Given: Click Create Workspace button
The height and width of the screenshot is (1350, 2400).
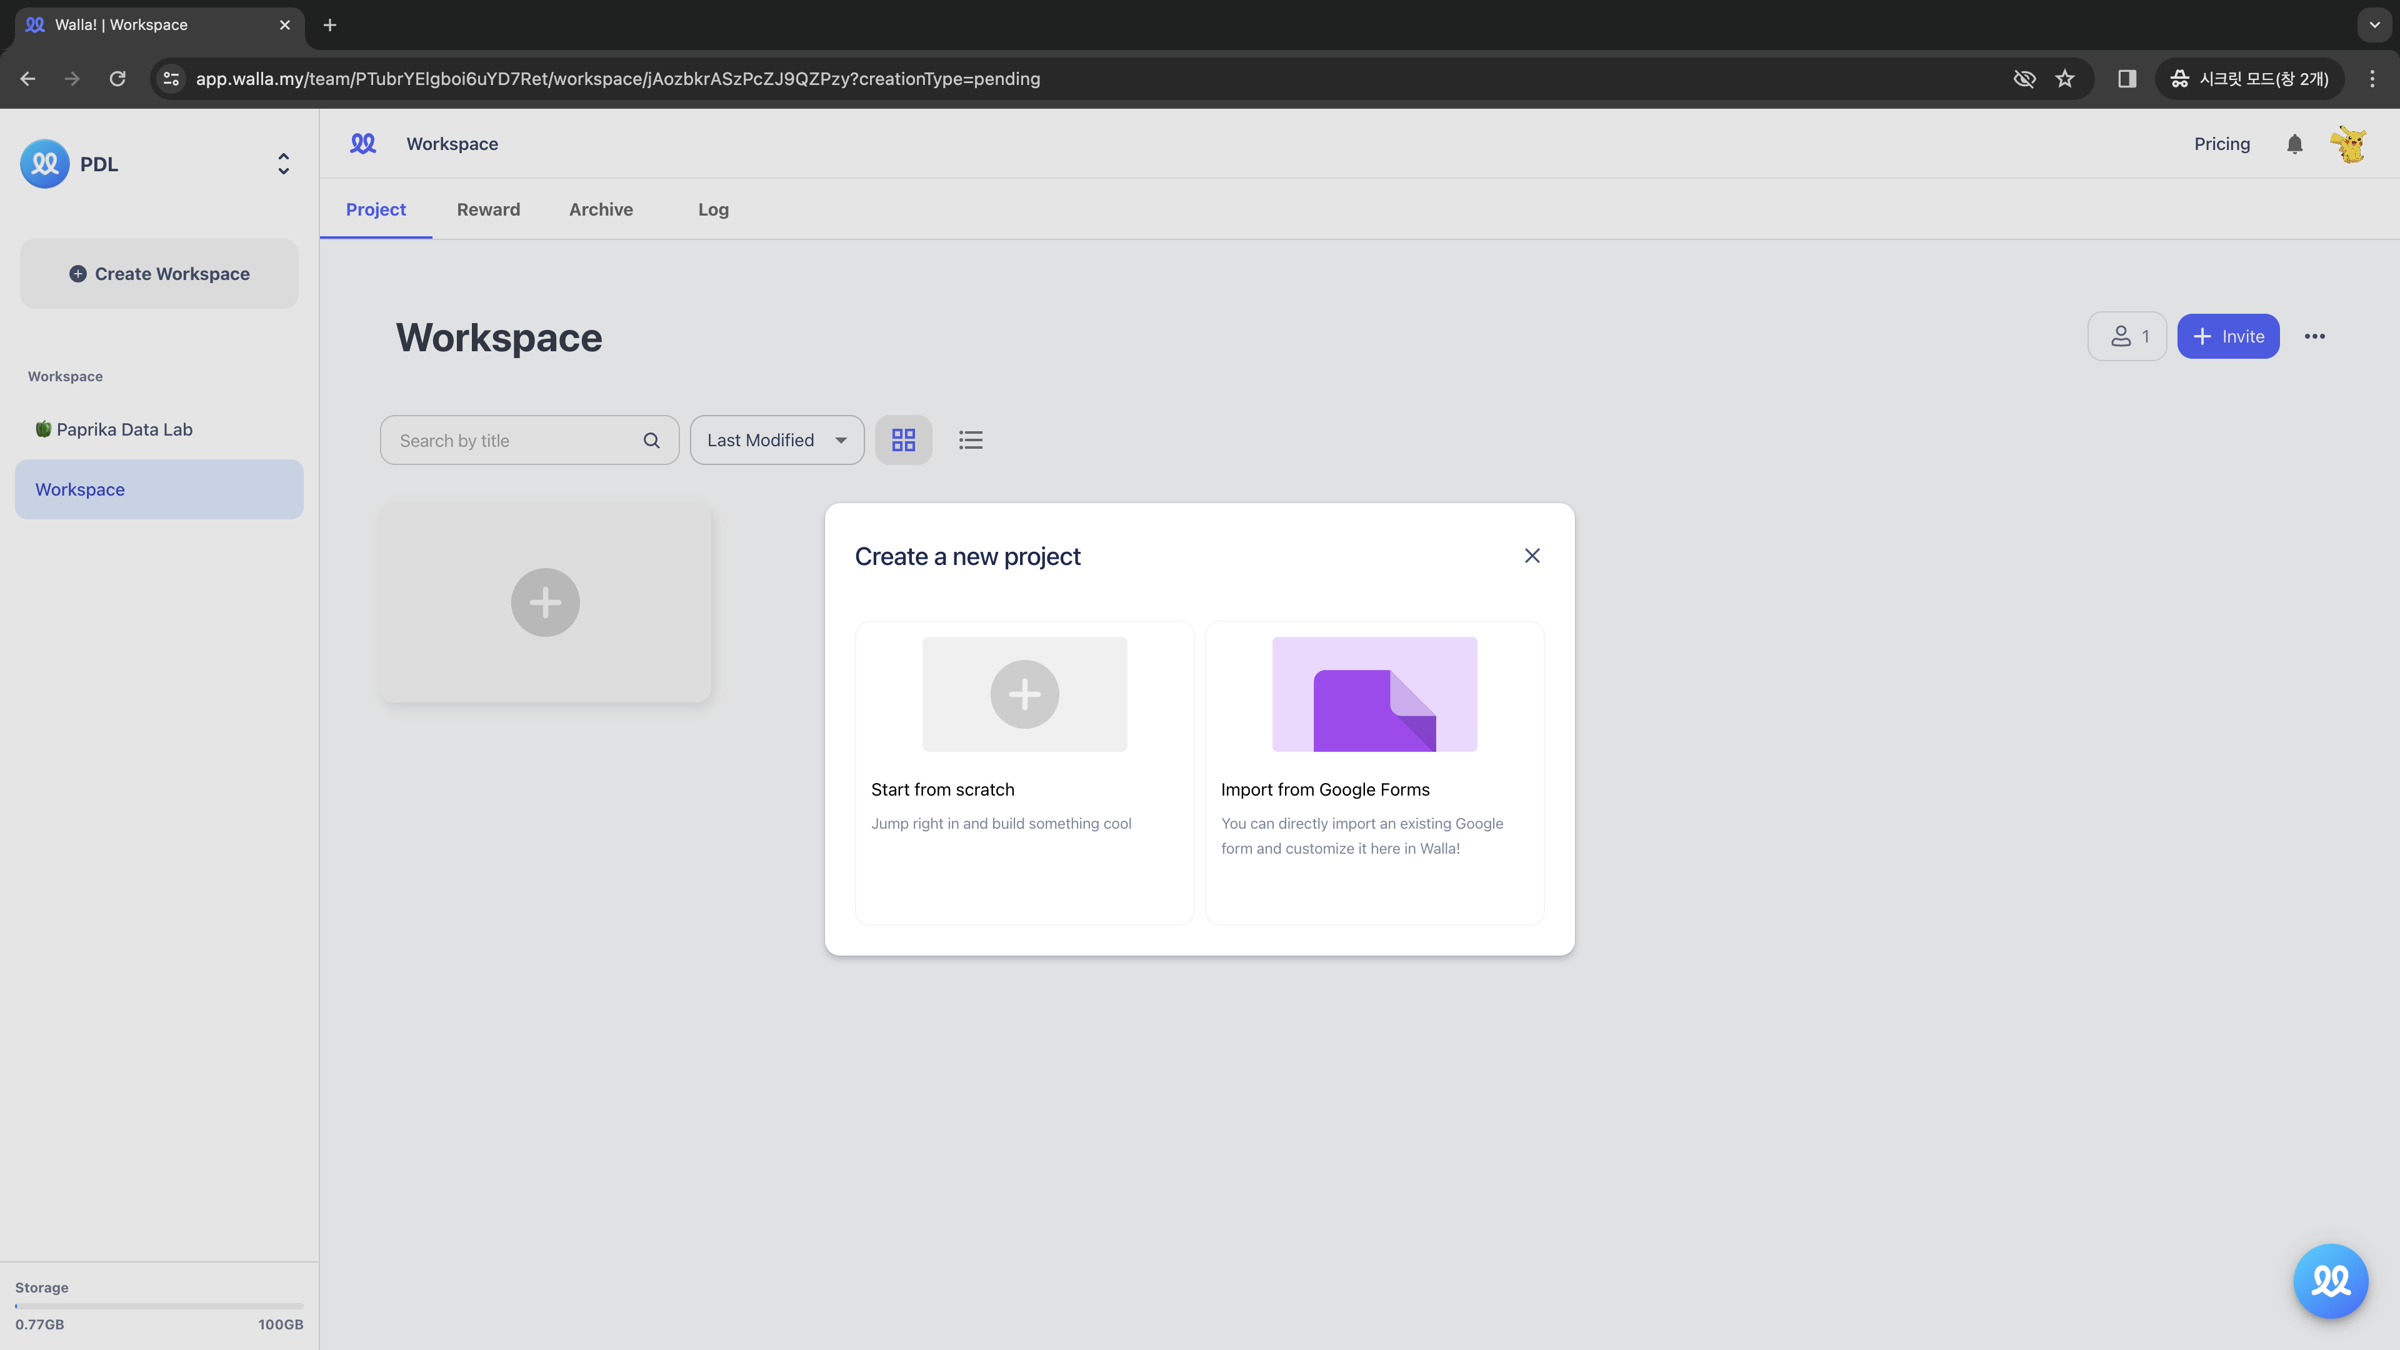Looking at the screenshot, I should coord(159,274).
